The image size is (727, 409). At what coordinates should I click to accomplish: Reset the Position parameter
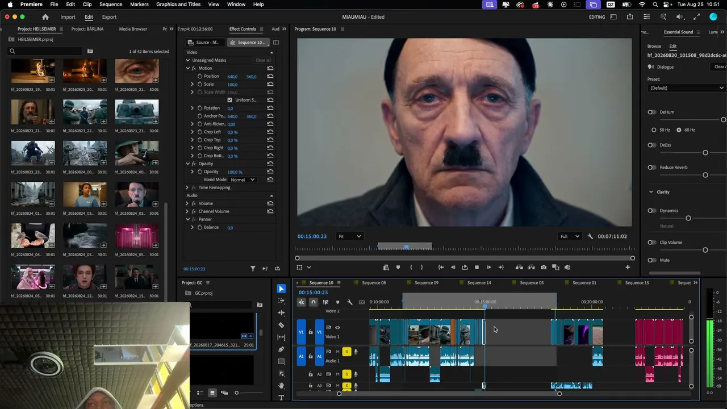(x=270, y=76)
